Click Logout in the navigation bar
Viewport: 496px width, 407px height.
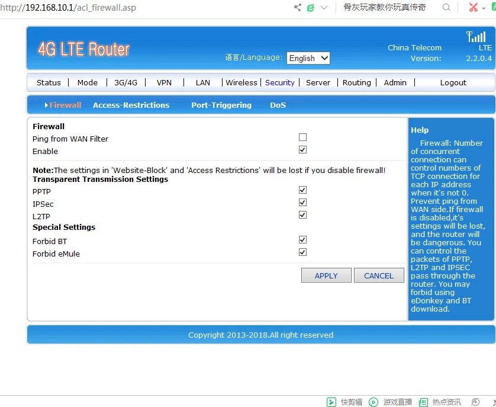coord(453,82)
